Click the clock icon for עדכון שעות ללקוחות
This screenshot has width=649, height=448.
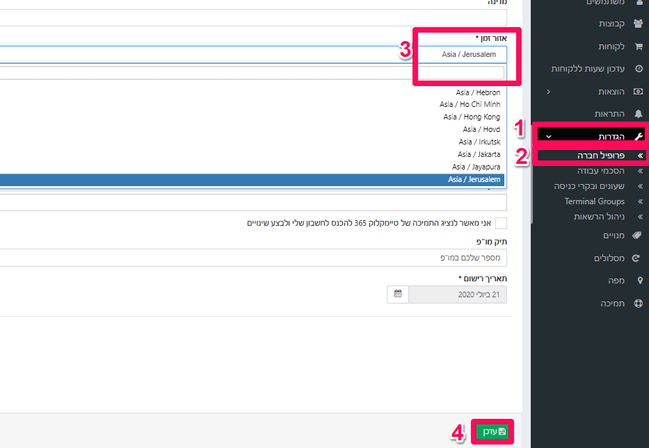[639, 69]
